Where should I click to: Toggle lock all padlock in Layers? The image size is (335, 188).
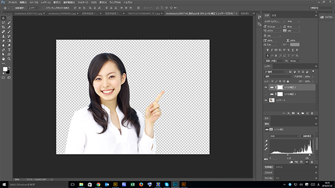click(x=288, y=81)
